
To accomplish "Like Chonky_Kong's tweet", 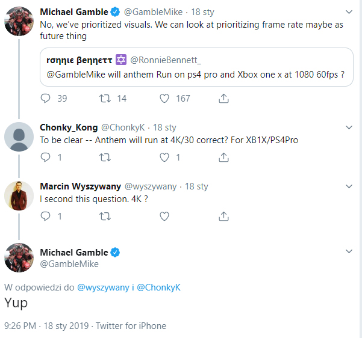I will tap(164, 158).
